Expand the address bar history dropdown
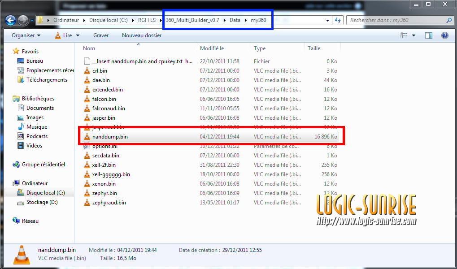This screenshot has width=457, height=269. tap(327, 20)
